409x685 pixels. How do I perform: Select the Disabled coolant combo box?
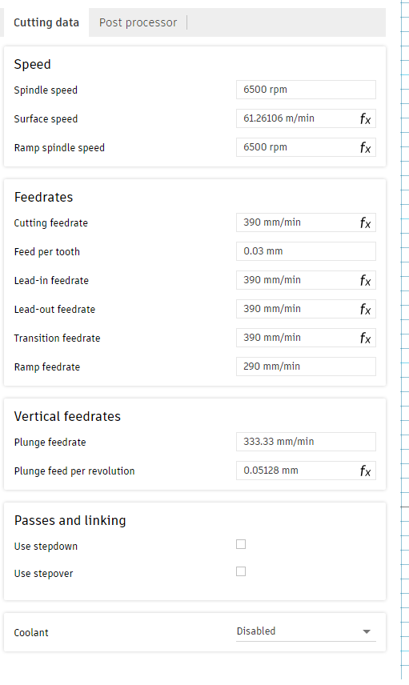pos(306,631)
